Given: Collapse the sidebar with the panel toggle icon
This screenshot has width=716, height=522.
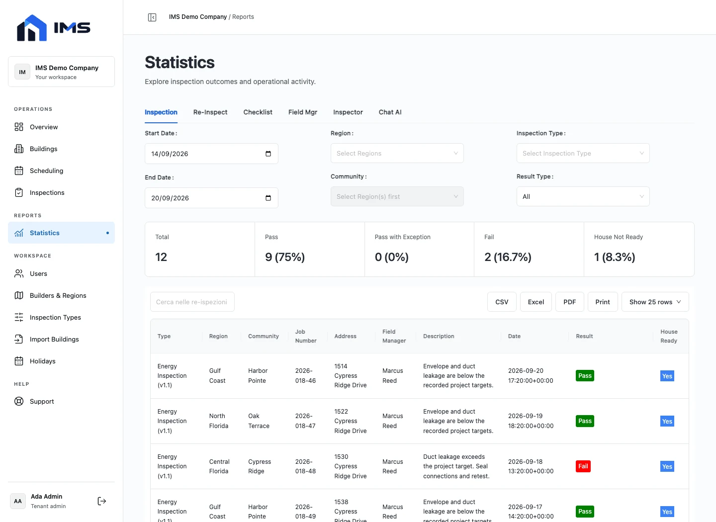Looking at the screenshot, I should (152, 17).
